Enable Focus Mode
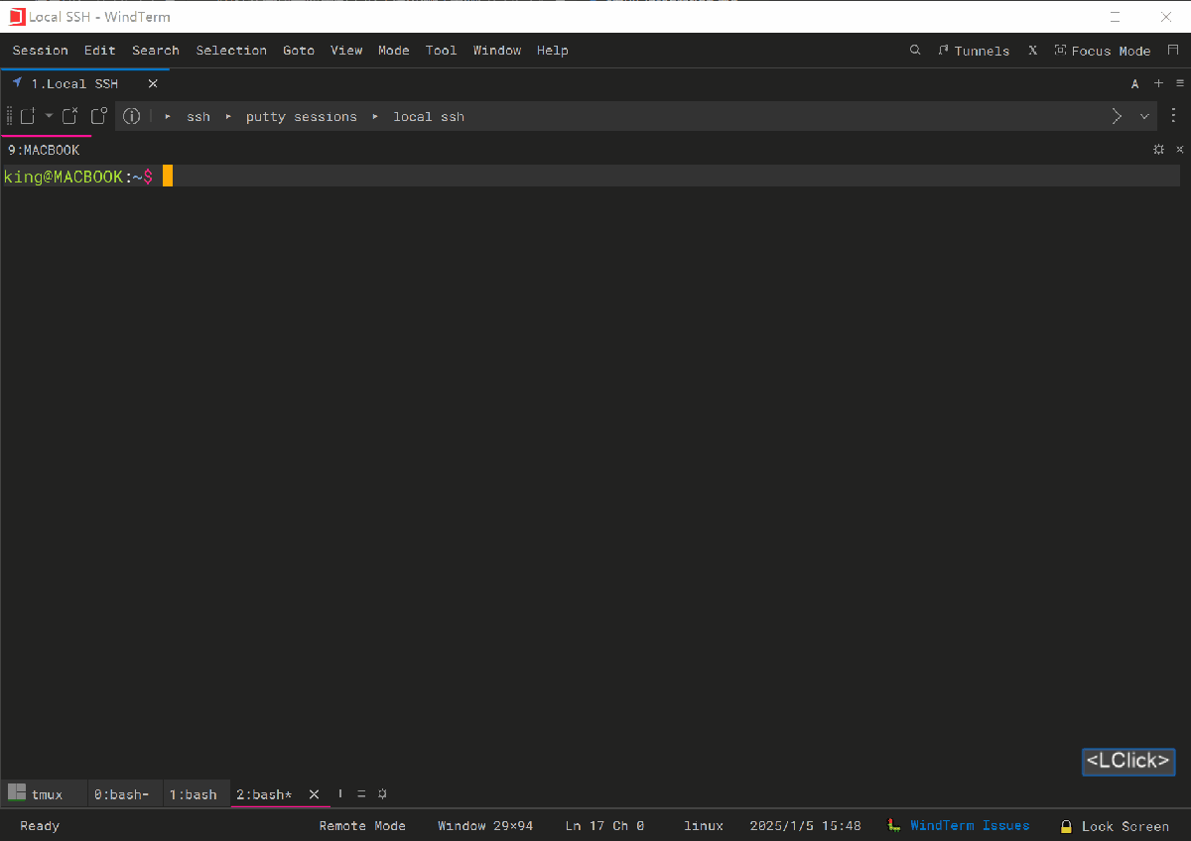Screen dimensions: 1191x841 [x=1103, y=51]
